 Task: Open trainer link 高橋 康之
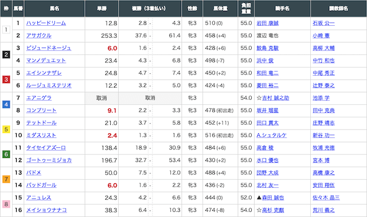(x=323, y=172)
